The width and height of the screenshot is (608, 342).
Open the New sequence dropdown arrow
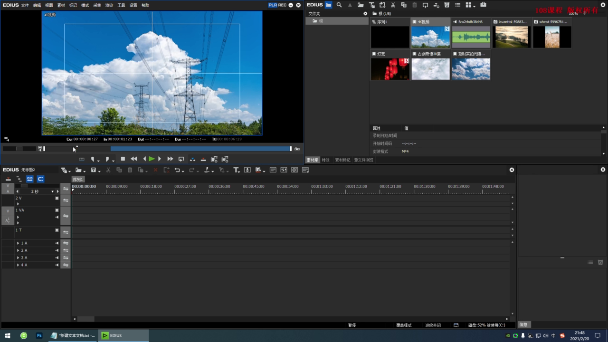pos(69,171)
